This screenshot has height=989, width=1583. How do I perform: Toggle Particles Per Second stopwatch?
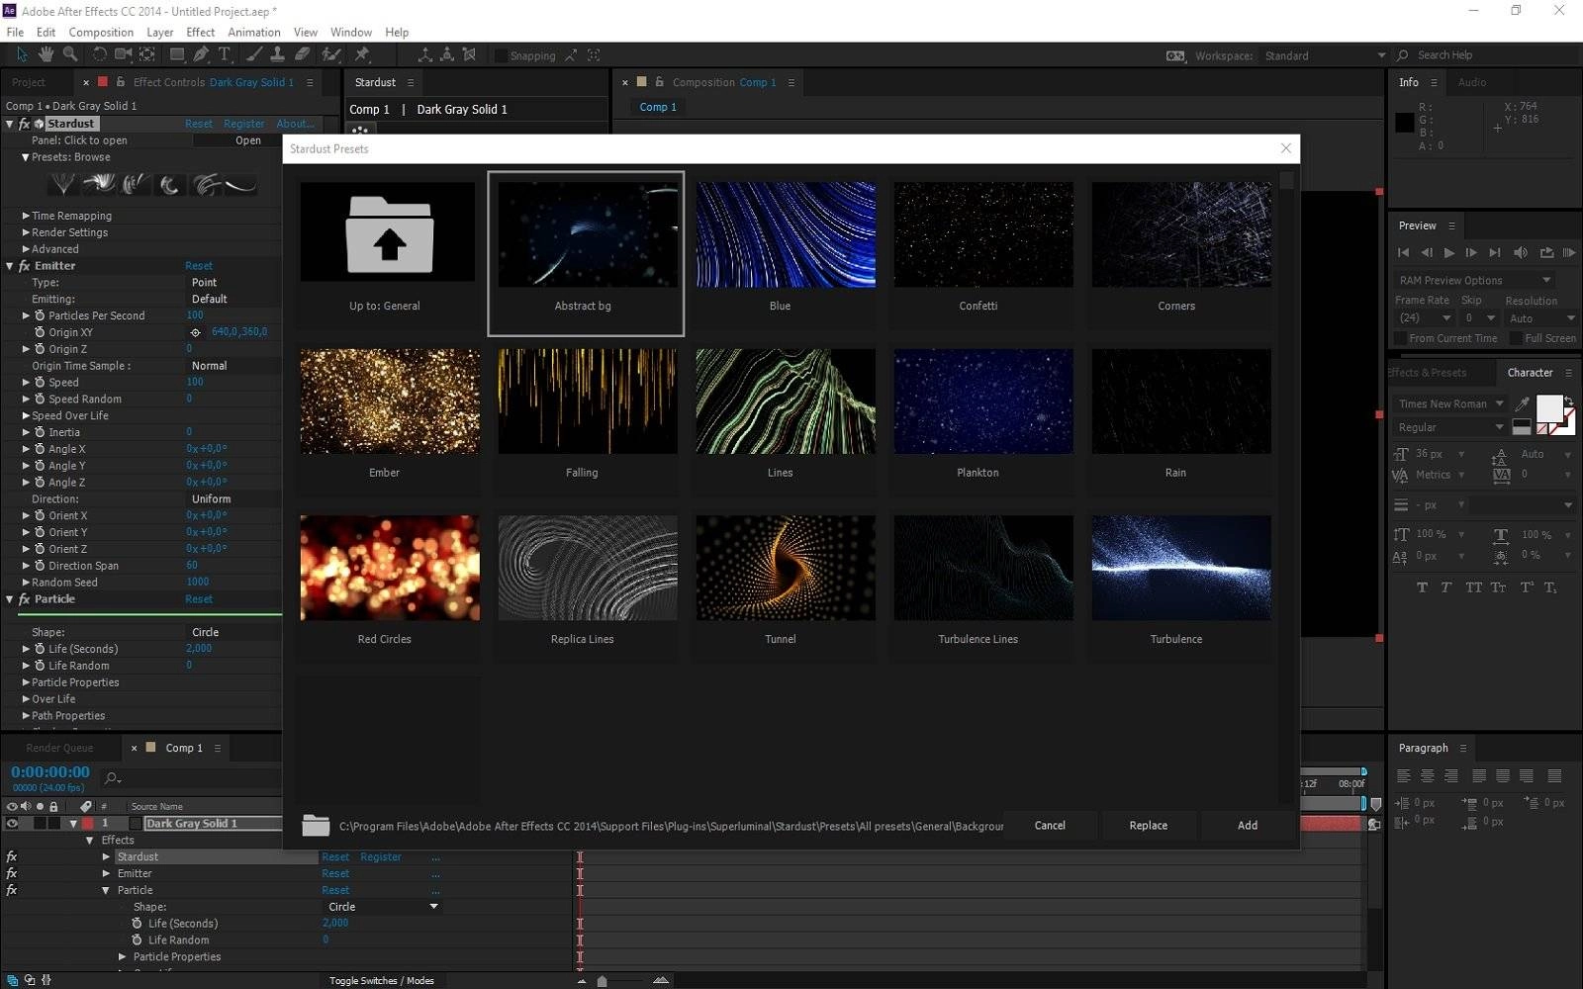click(40, 315)
